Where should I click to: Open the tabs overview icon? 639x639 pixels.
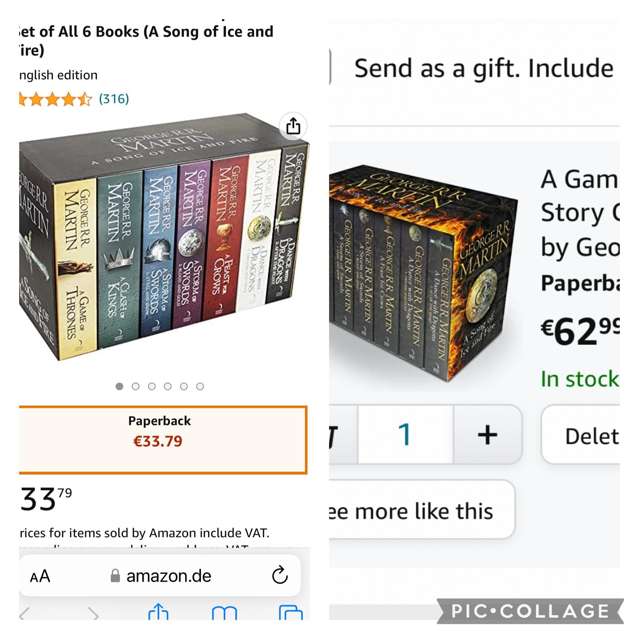291,612
